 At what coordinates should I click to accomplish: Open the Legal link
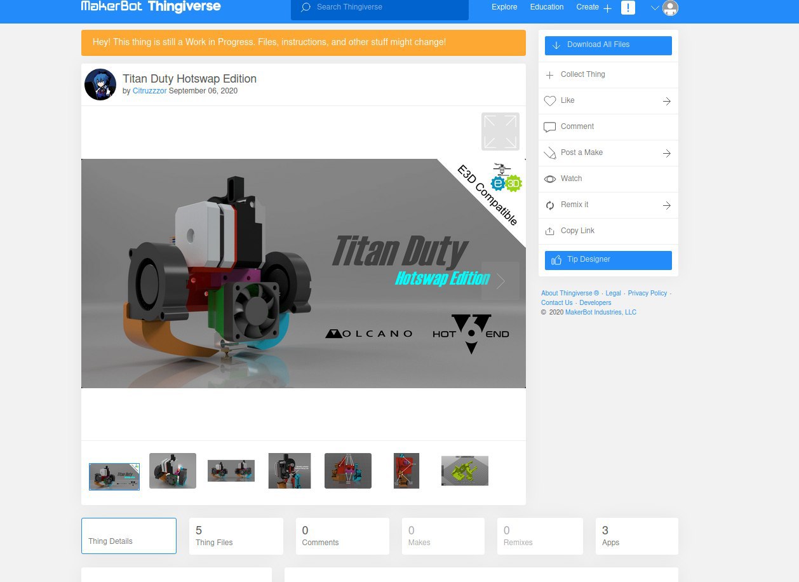coord(614,294)
